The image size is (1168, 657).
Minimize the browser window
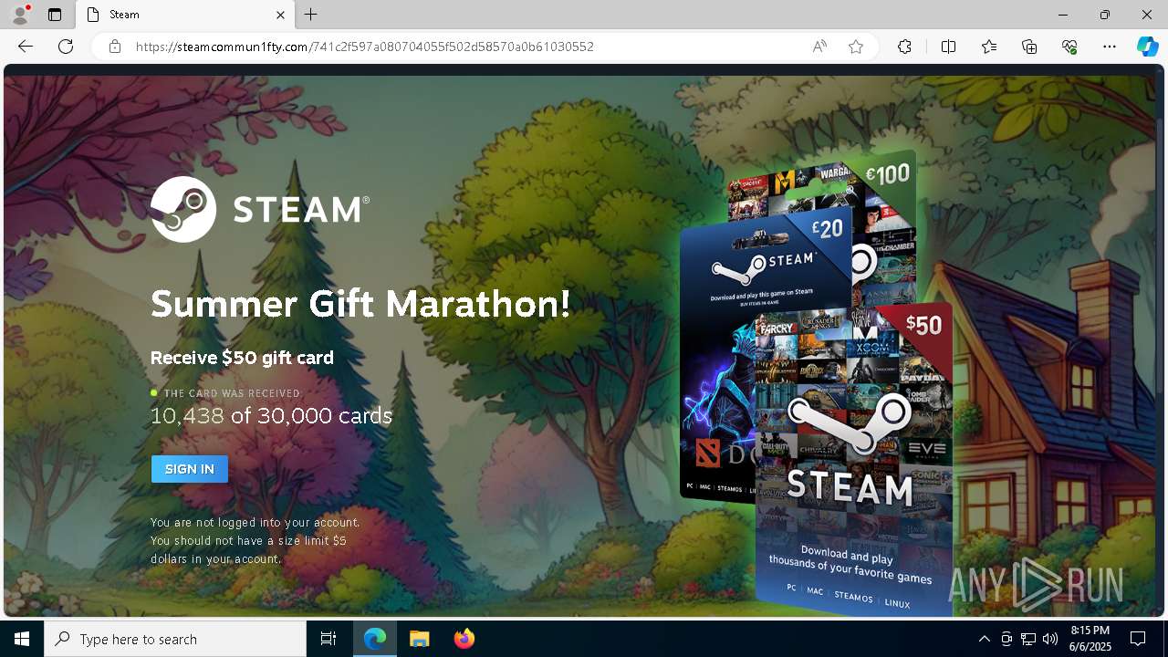click(x=1063, y=15)
